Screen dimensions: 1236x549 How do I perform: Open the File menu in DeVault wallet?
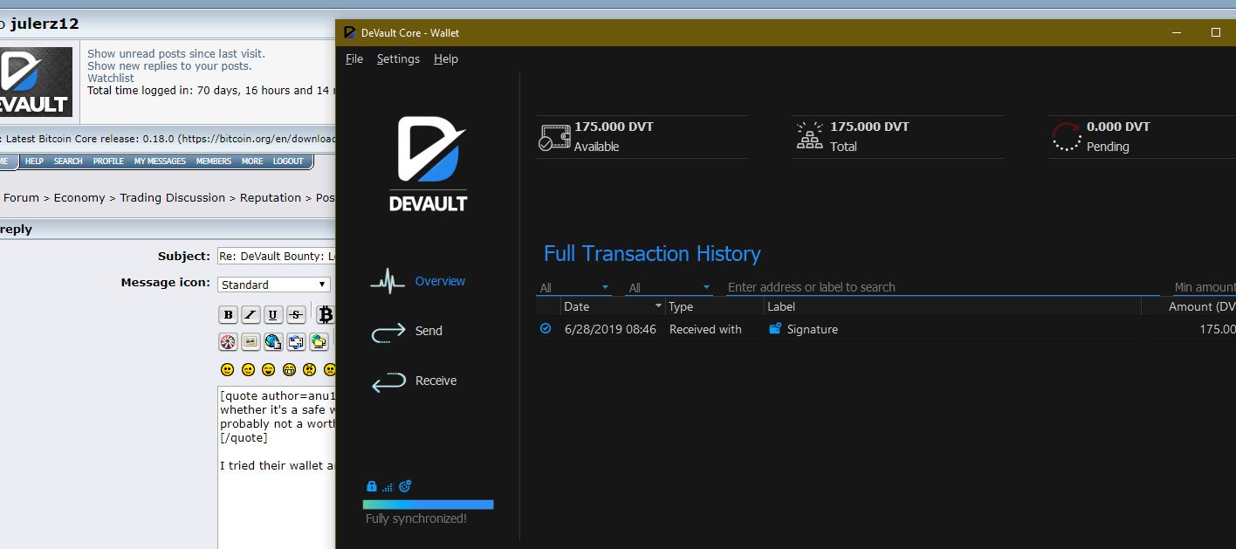(x=354, y=59)
